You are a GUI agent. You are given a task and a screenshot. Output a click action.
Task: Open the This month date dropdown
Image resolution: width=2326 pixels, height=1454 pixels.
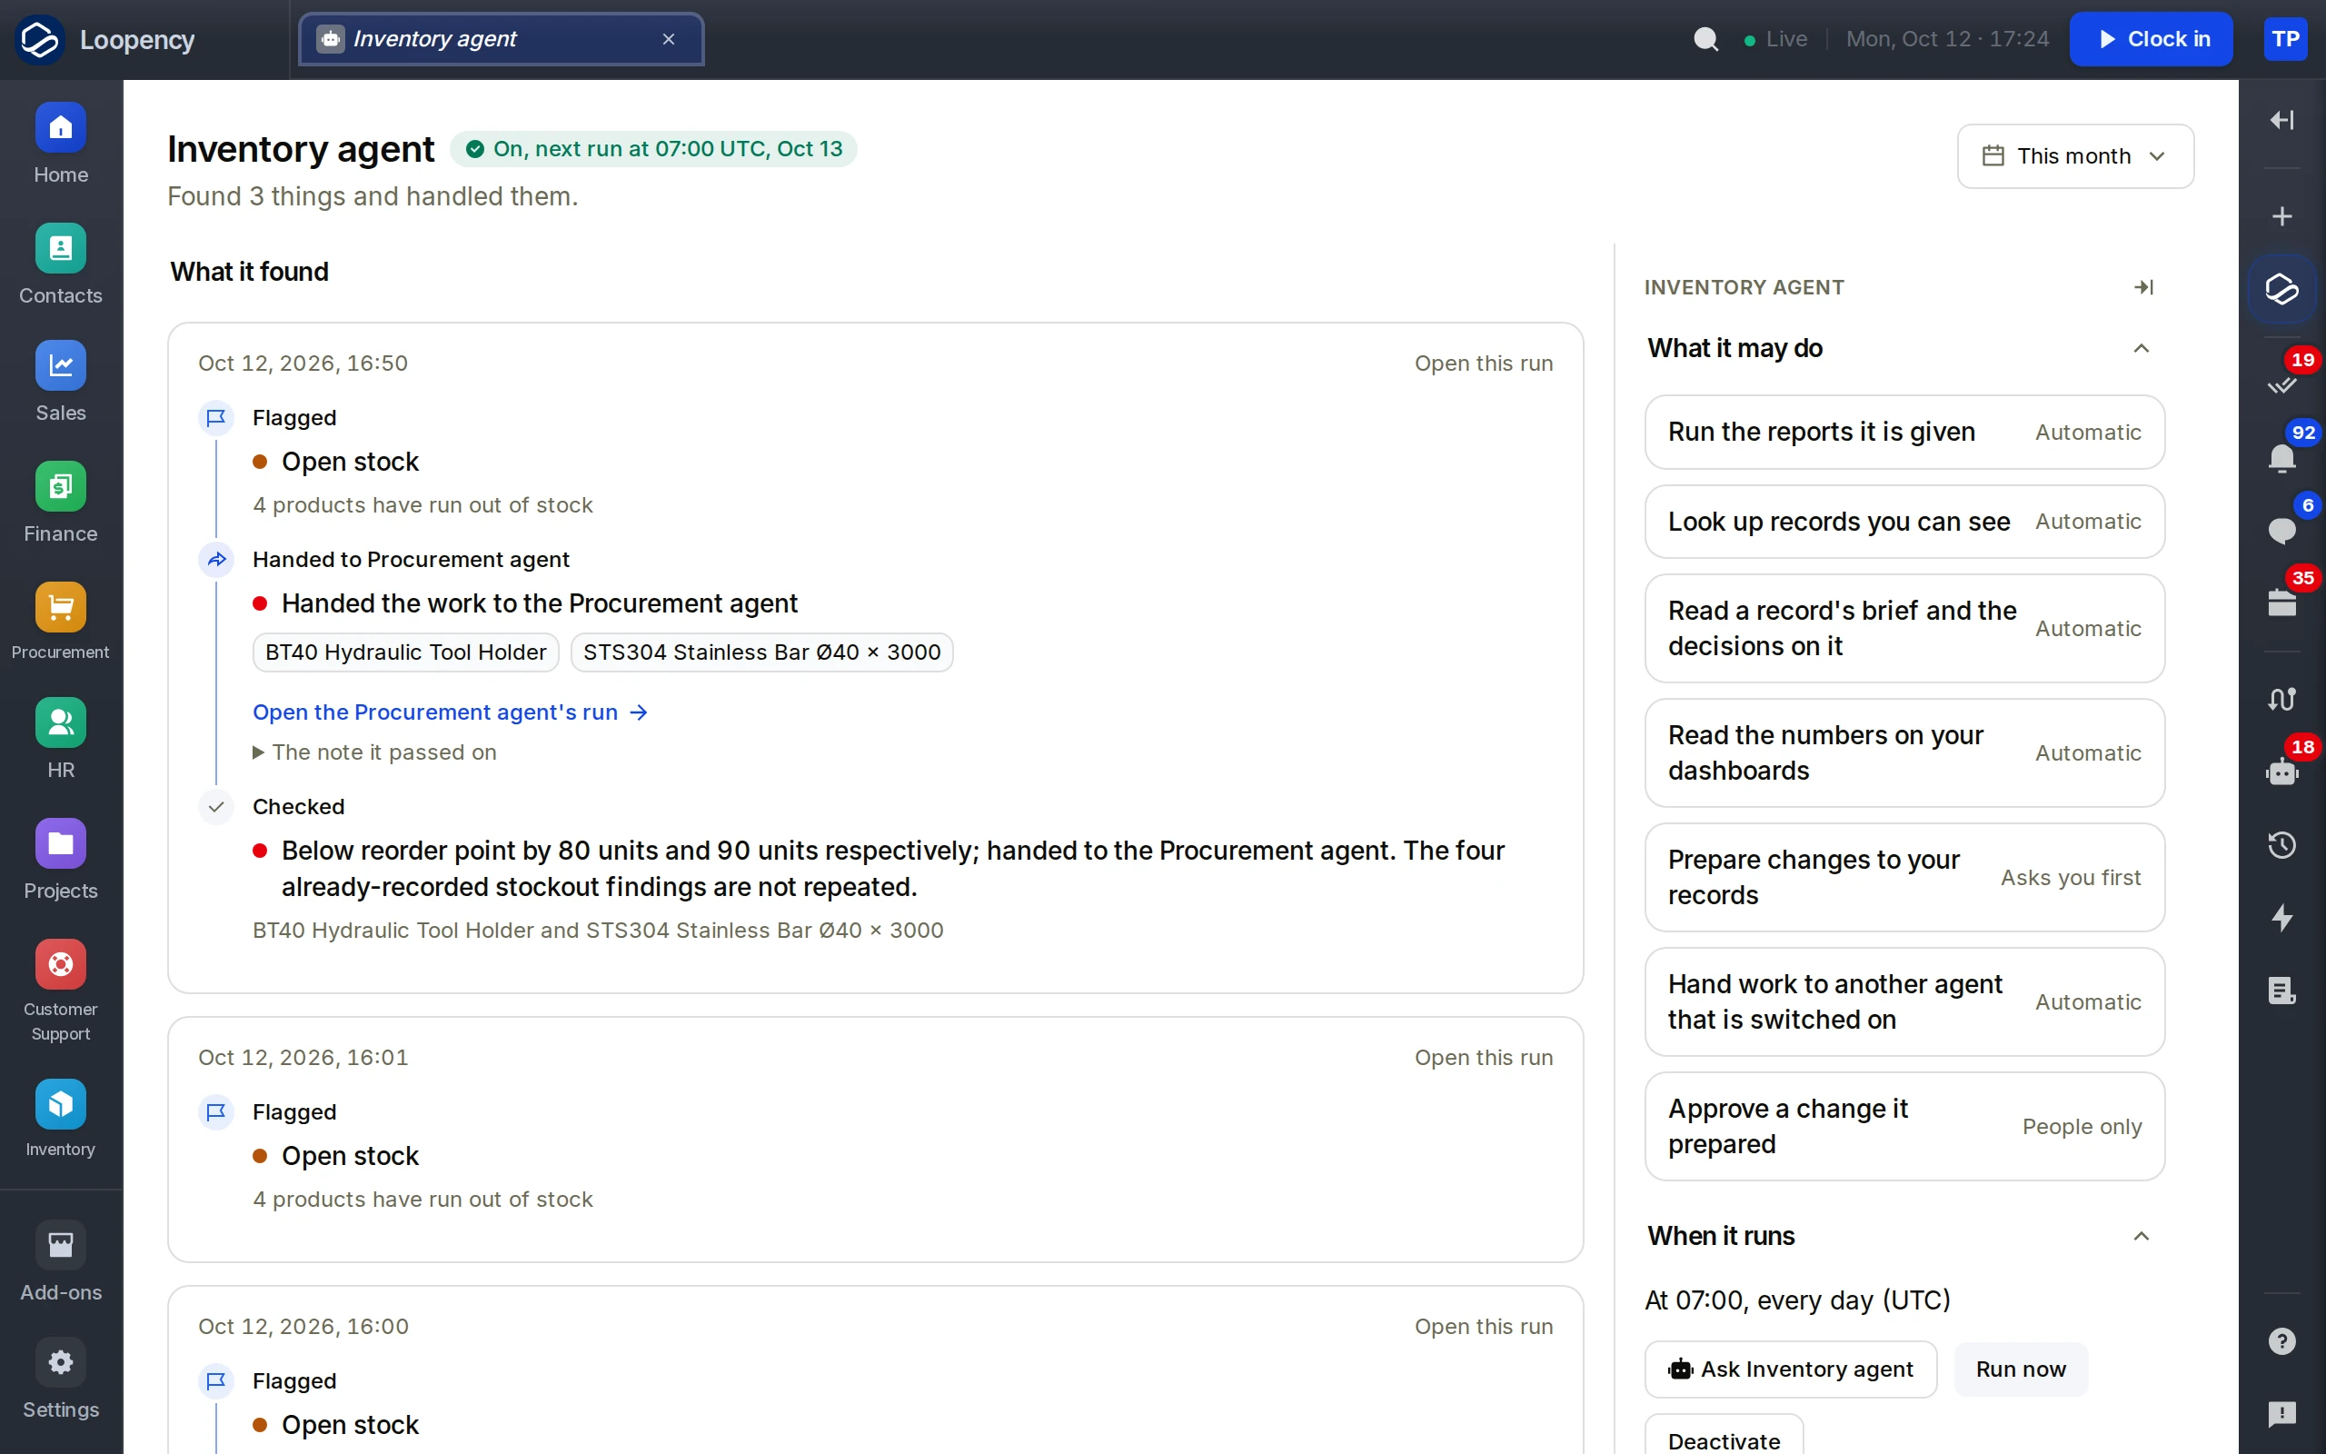(2075, 155)
